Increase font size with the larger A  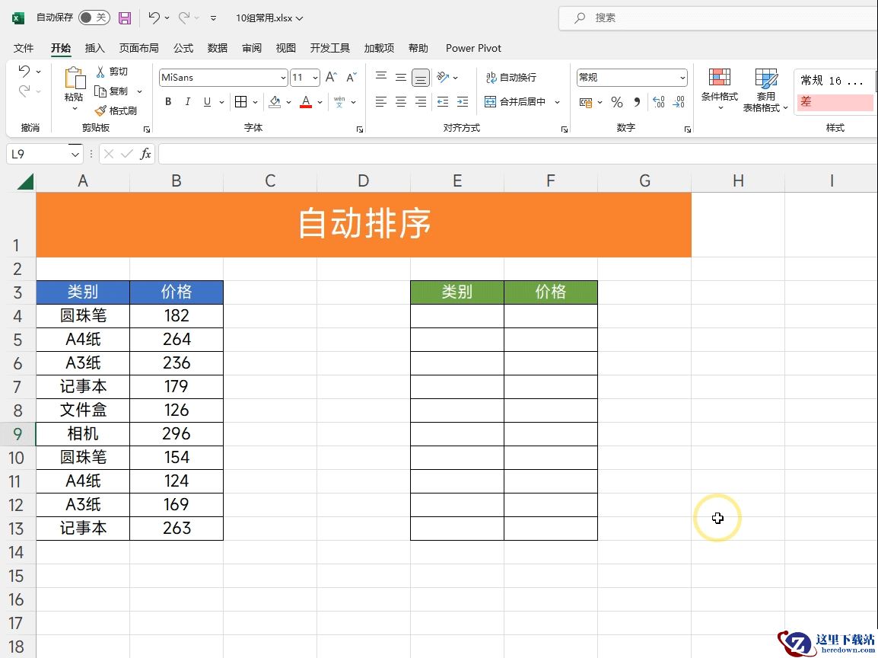332,78
